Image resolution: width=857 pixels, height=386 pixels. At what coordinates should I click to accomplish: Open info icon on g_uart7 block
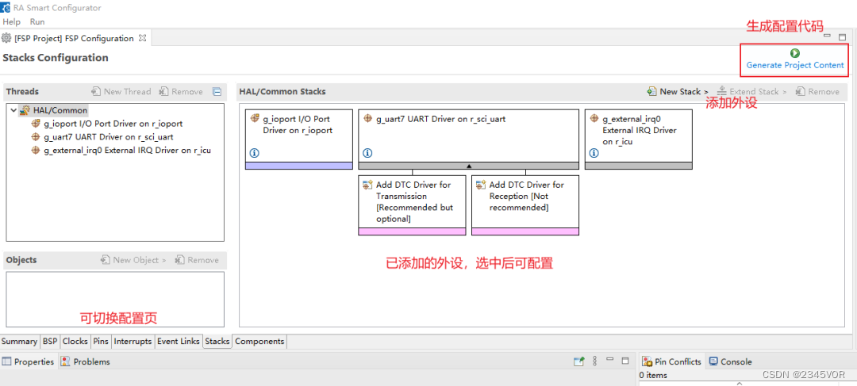[x=367, y=154]
